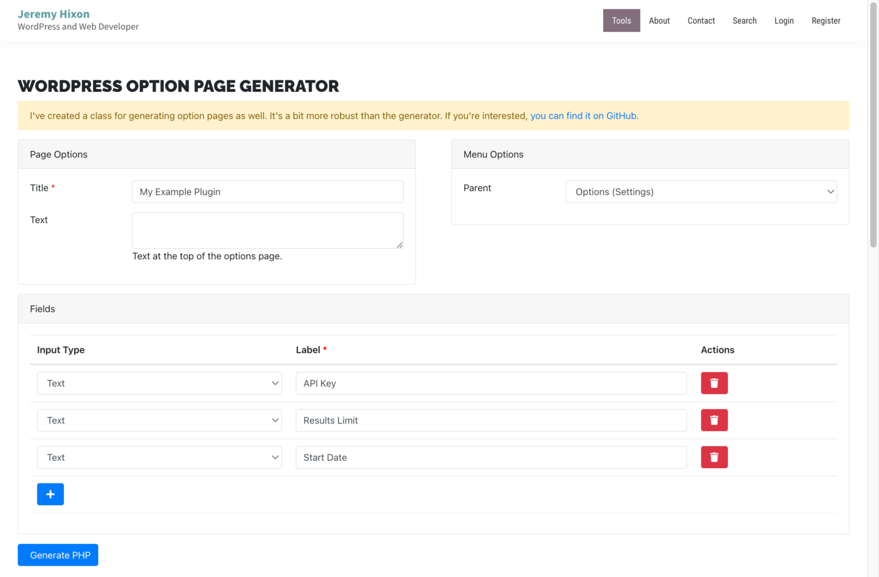The width and height of the screenshot is (879, 577).
Task: Open the Input Type dropdown for Results Limit
Action: pos(159,420)
